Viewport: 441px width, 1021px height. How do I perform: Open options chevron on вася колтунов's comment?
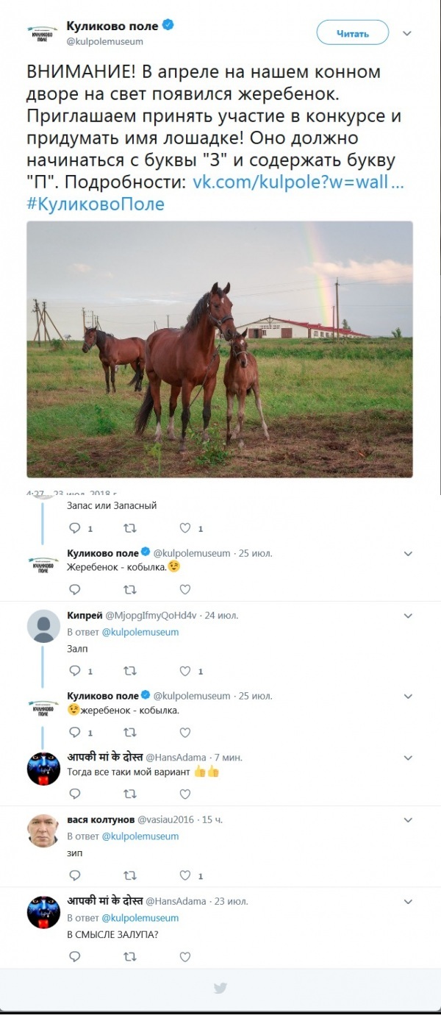tap(409, 820)
